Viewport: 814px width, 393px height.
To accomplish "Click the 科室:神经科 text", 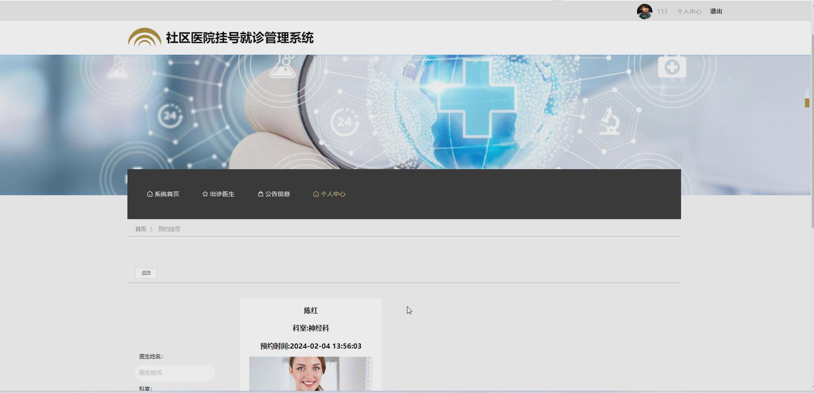I will click(x=311, y=328).
